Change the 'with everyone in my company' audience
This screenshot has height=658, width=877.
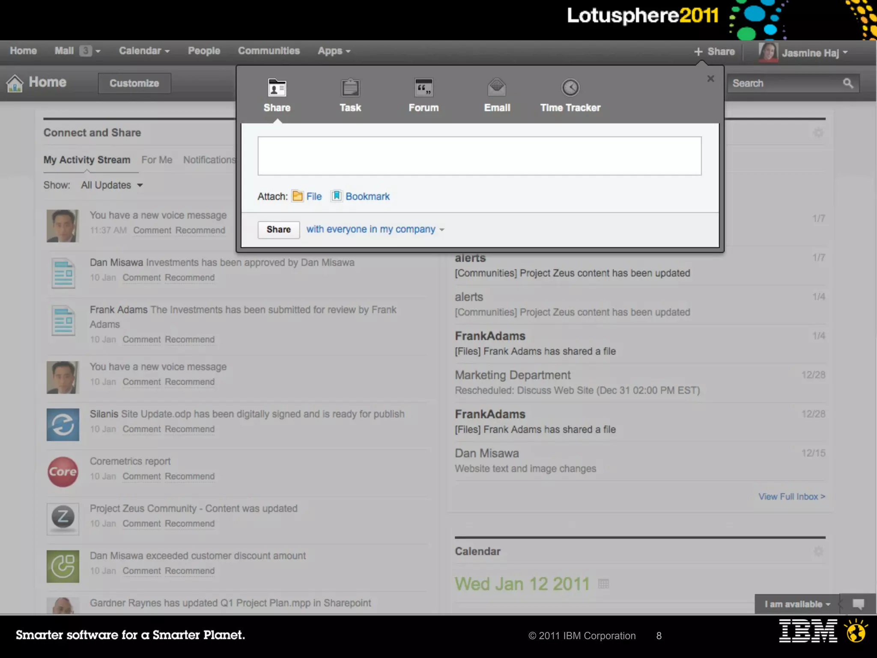tap(375, 229)
